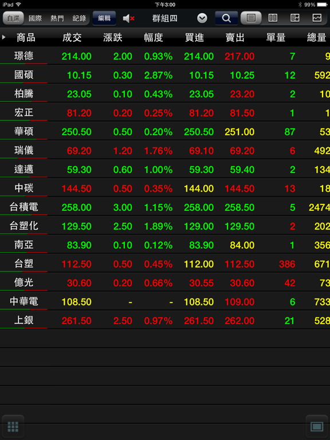Tap 宏正 ask price 81.50
This screenshot has width=330, height=440.
coord(242,113)
